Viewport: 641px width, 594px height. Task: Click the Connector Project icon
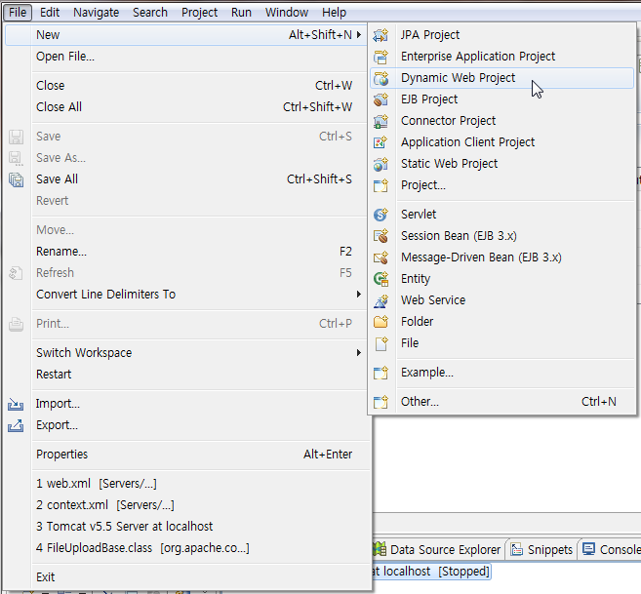(x=381, y=121)
